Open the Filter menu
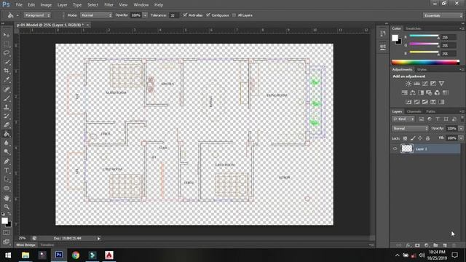This screenshot has height=262, width=466. coord(108,5)
